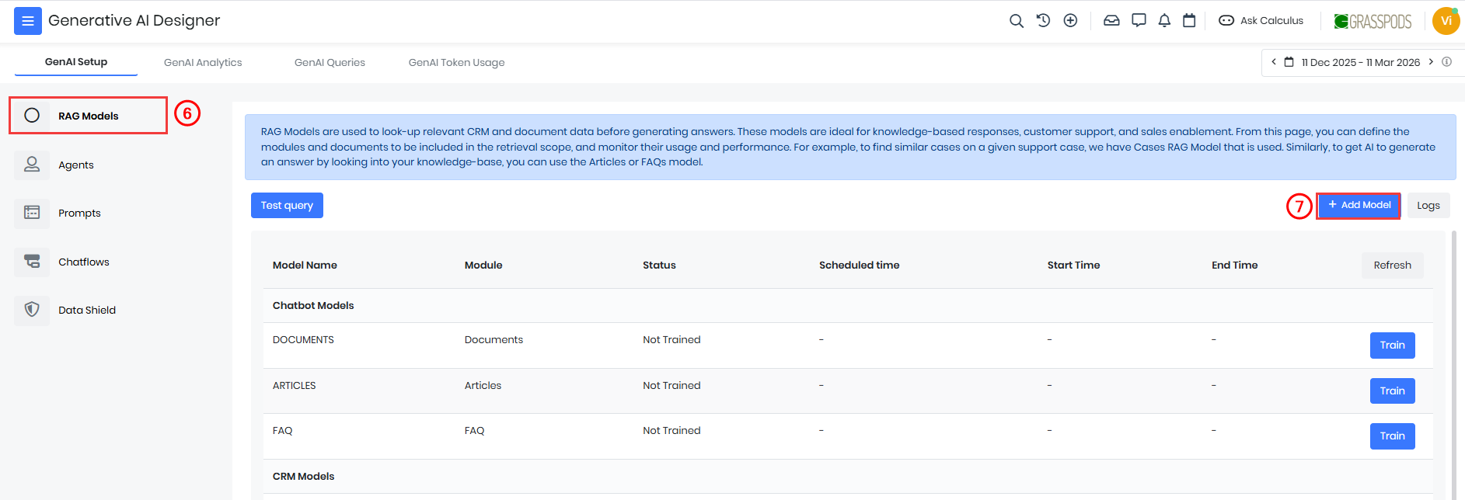Click the Vi user avatar
This screenshot has width=1465, height=500.
pyautogui.click(x=1446, y=21)
